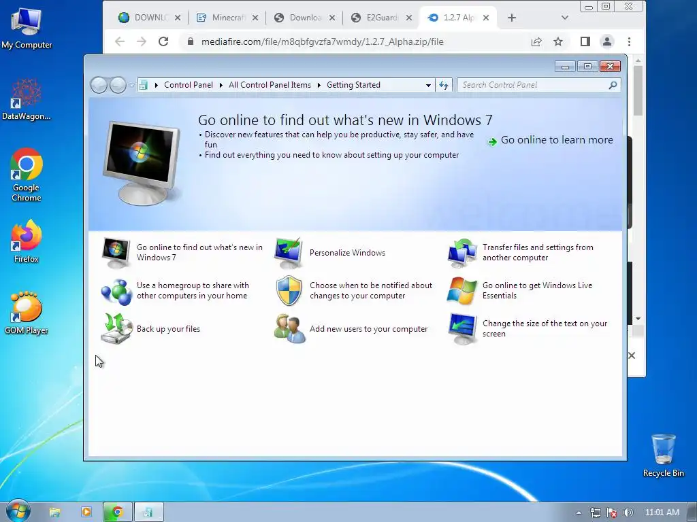This screenshot has height=522, width=697.
Task: Click the Add new users people icon
Action: tap(289, 328)
